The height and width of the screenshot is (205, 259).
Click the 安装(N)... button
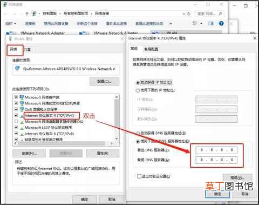[29, 154]
